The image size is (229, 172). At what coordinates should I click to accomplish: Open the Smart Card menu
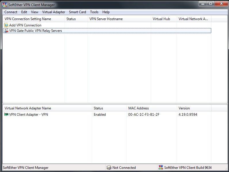pos(77,12)
